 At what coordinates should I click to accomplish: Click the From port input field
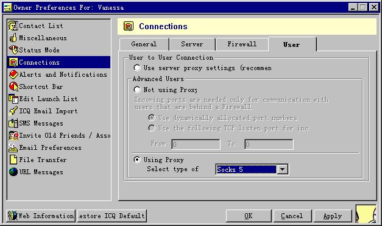(x=196, y=144)
